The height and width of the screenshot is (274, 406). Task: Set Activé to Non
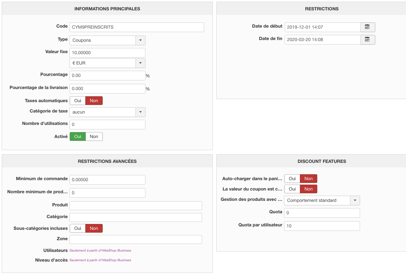click(94, 137)
